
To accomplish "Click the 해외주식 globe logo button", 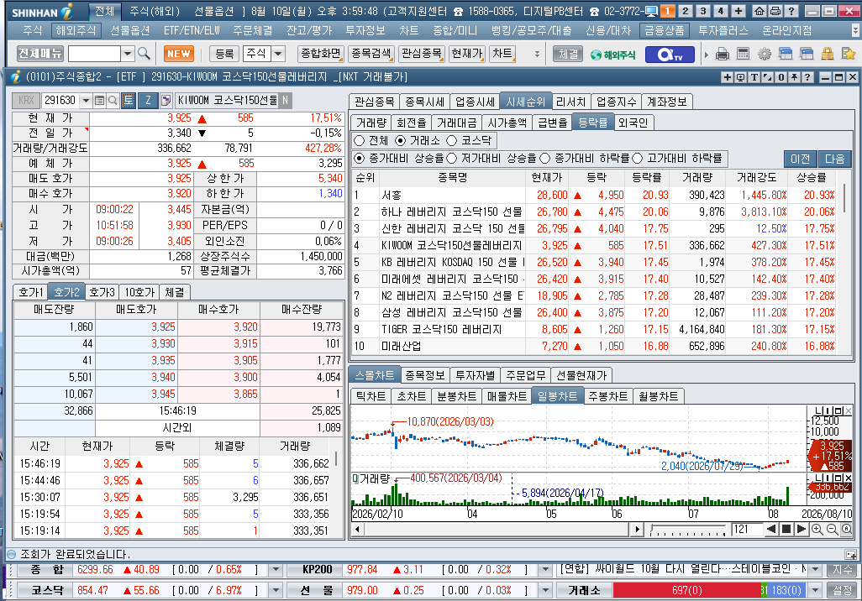I will tap(613, 55).
